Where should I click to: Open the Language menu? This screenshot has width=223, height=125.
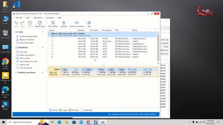click(50, 18)
